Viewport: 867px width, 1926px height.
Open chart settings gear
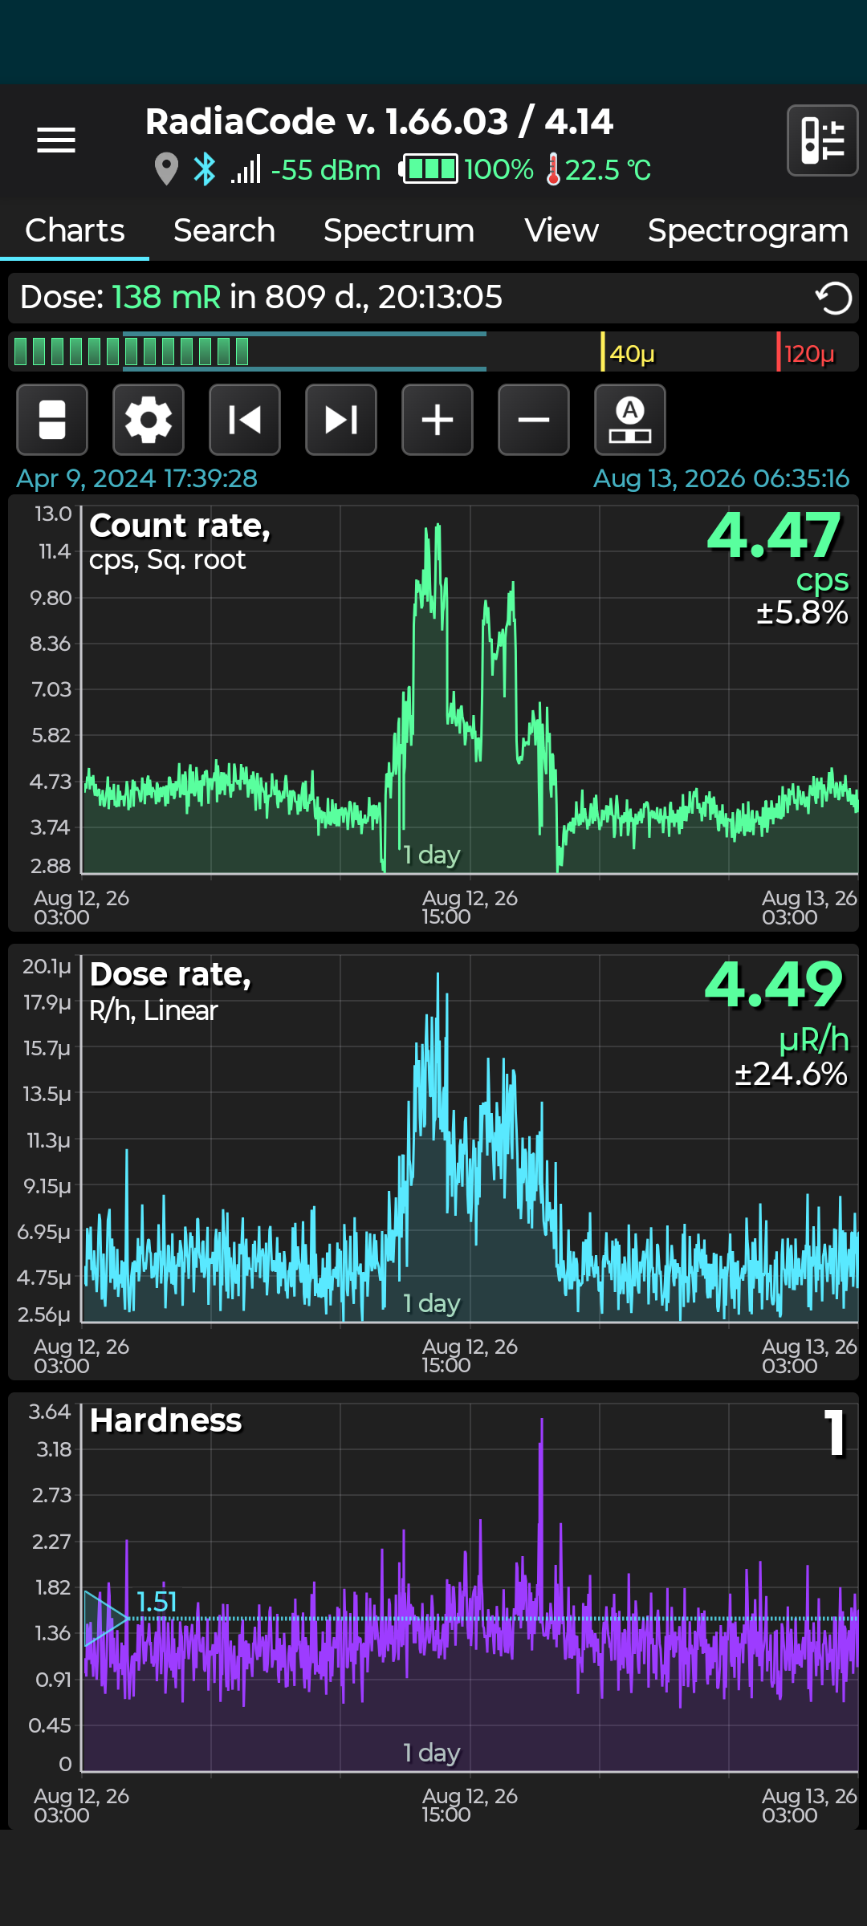(149, 420)
